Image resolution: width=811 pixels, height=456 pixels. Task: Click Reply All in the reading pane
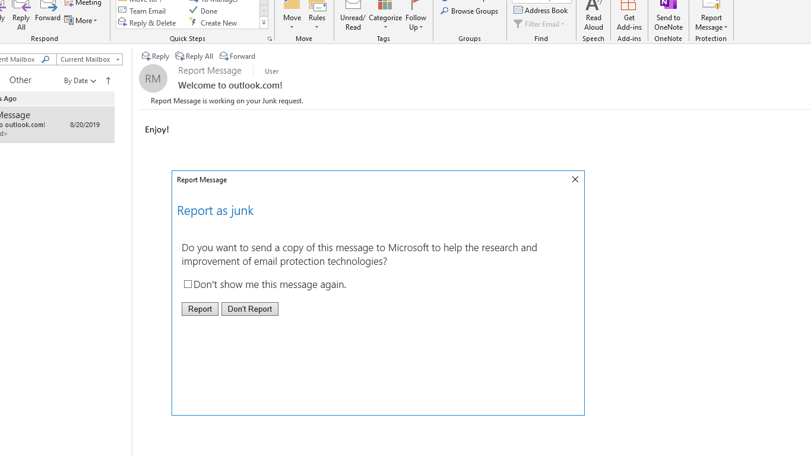pyautogui.click(x=194, y=56)
